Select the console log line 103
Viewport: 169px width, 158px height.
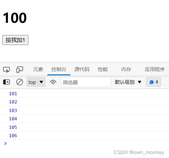[x=84, y=110]
